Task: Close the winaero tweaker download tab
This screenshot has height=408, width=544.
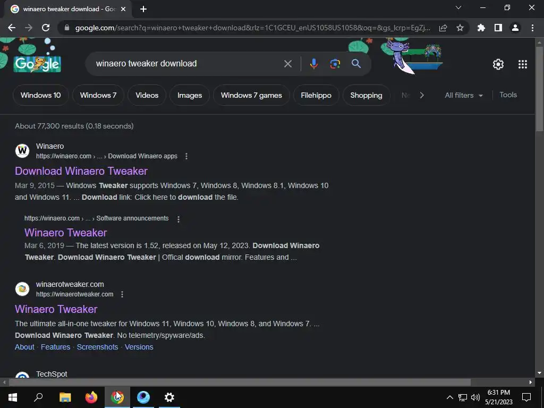Action: [123, 9]
